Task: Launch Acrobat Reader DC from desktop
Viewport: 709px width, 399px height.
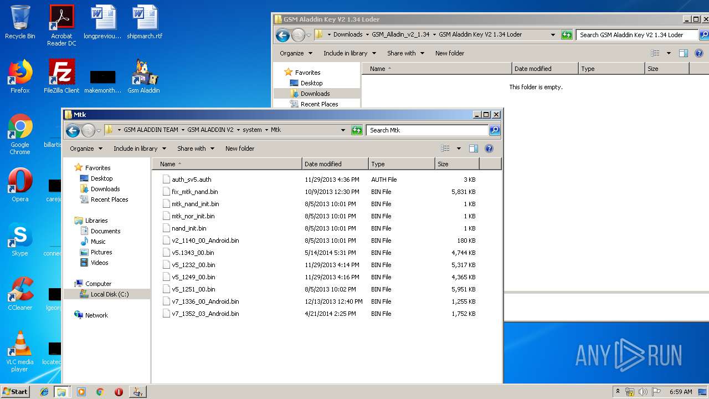Action: click(x=61, y=25)
